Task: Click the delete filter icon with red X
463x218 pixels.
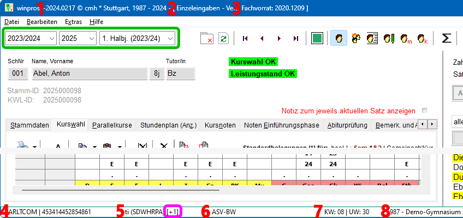Action: (207, 39)
